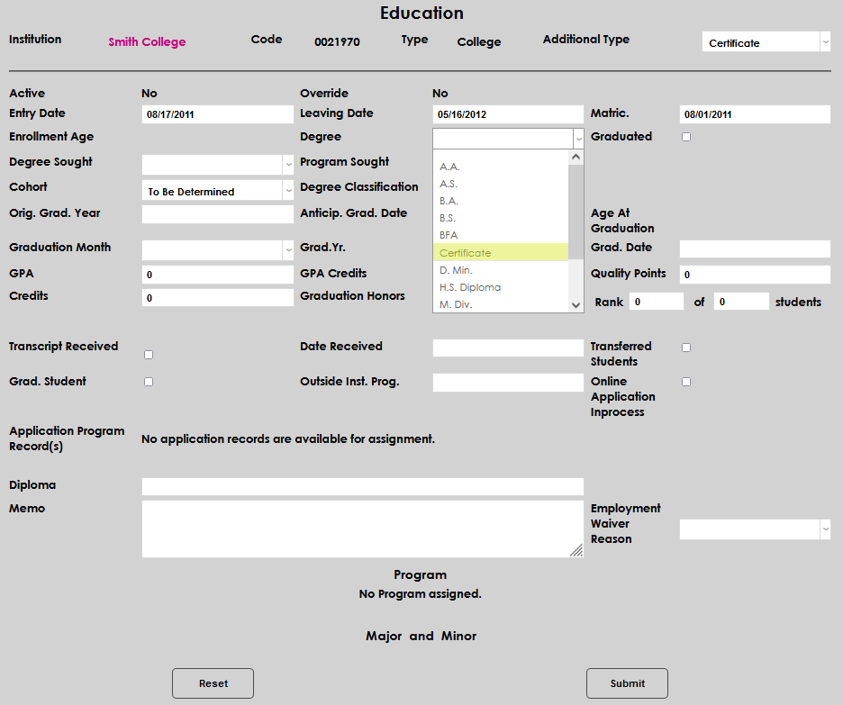Select Certificate from the degree list
Viewport: 843px width, 705px height.
(x=500, y=253)
